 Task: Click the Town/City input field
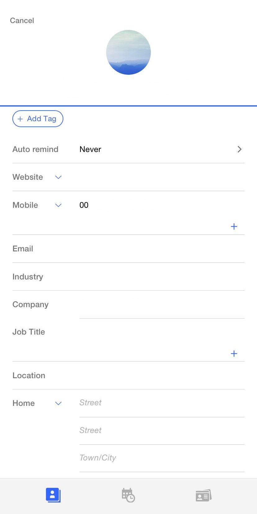pos(161,457)
